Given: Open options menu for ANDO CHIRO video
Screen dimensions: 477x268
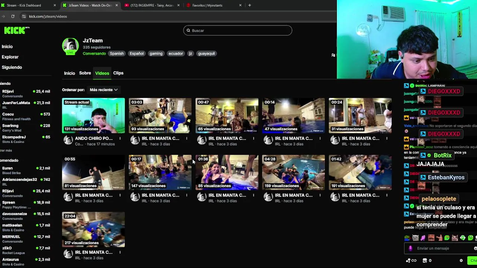Looking at the screenshot, I should tap(120, 138).
